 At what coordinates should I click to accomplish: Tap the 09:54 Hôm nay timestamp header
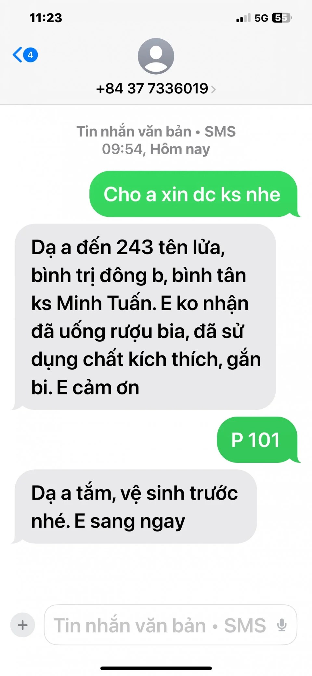click(x=156, y=149)
